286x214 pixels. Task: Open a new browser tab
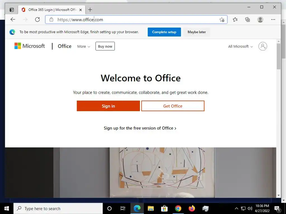coord(90,10)
